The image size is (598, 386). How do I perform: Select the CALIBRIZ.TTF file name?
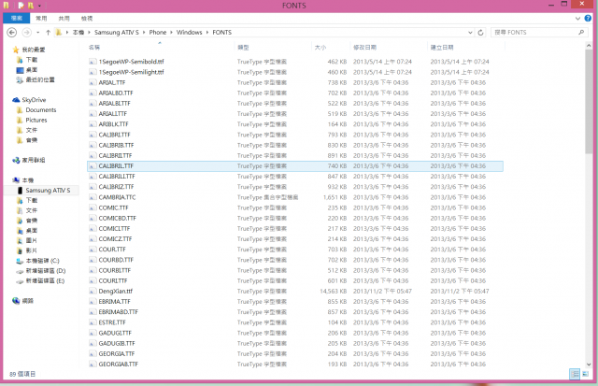(x=116, y=187)
